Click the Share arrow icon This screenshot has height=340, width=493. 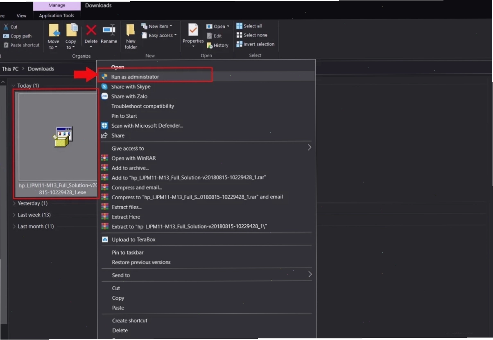tap(104, 135)
